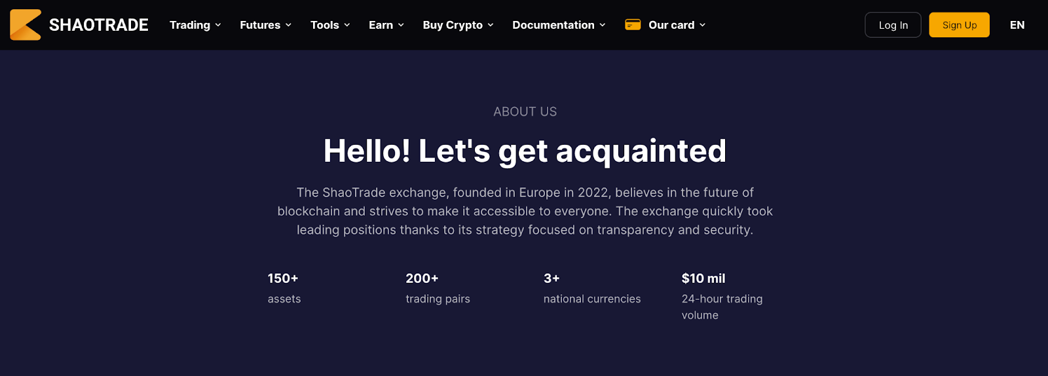
Task: Click the orange Sign Up button
Action: point(959,25)
